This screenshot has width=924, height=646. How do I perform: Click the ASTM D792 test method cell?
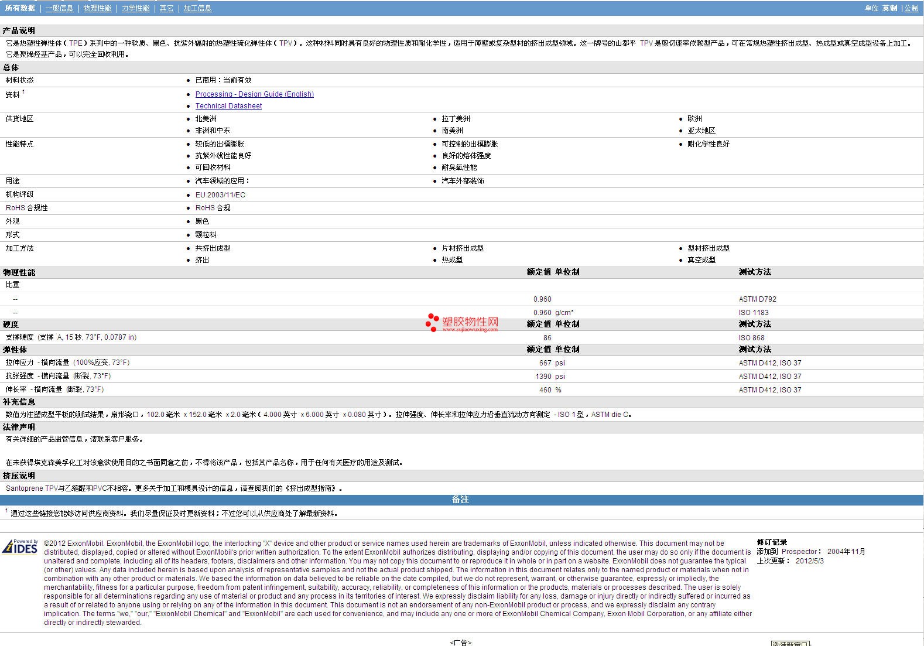click(x=757, y=299)
